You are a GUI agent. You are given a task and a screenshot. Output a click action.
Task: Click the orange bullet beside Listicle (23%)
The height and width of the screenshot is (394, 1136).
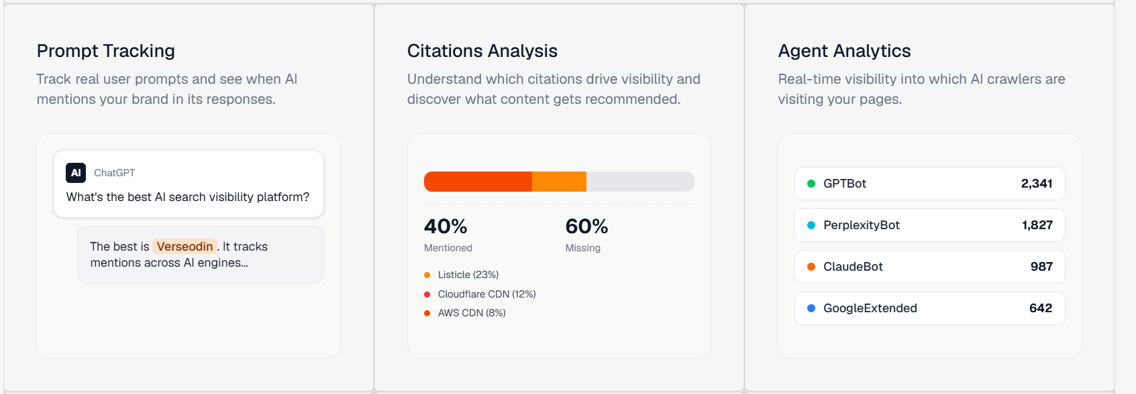(x=427, y=275)
